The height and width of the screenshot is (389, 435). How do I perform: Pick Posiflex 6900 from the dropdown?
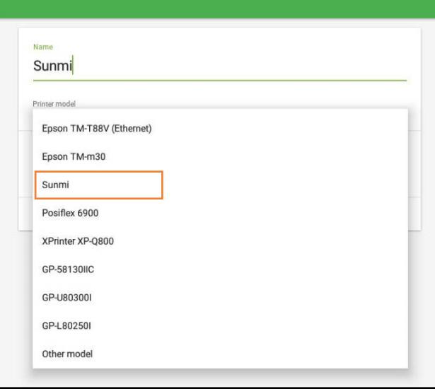(220, 213)
